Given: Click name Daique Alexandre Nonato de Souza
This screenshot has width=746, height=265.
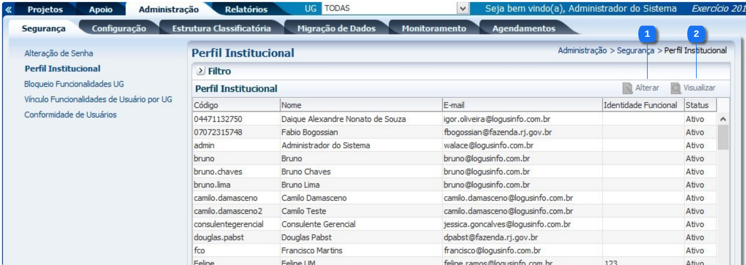Looking at the screenshot, I should click(x=344, y=119).
